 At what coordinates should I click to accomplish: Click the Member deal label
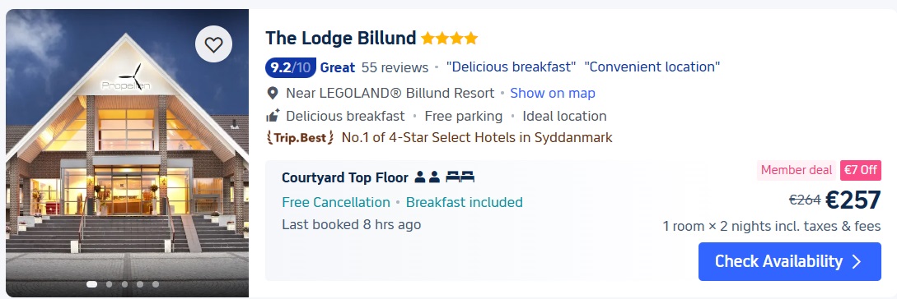coord(797,170)
